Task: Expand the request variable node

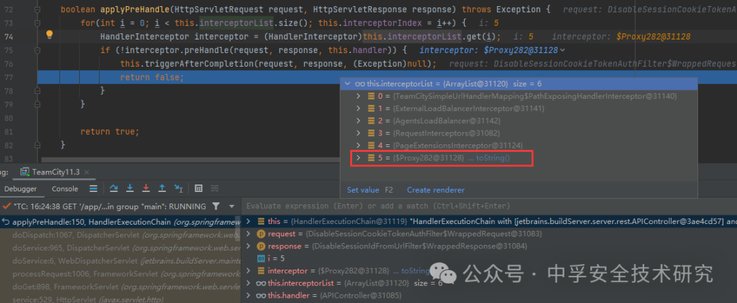Action: 249,234
